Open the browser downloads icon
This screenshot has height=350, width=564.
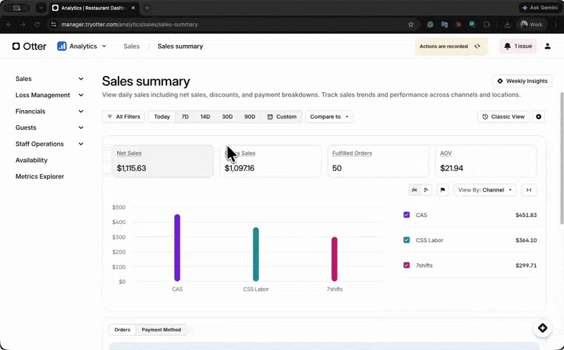(x=507, y=25)
